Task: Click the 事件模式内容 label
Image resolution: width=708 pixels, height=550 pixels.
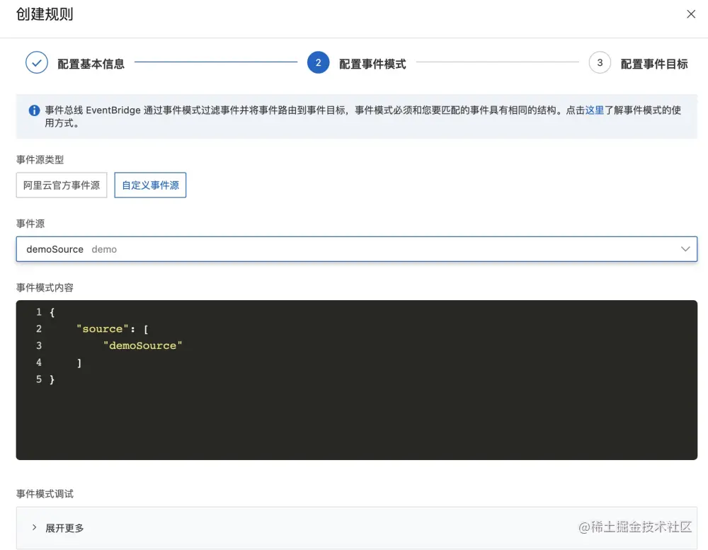Action: (x=45, y=287)
